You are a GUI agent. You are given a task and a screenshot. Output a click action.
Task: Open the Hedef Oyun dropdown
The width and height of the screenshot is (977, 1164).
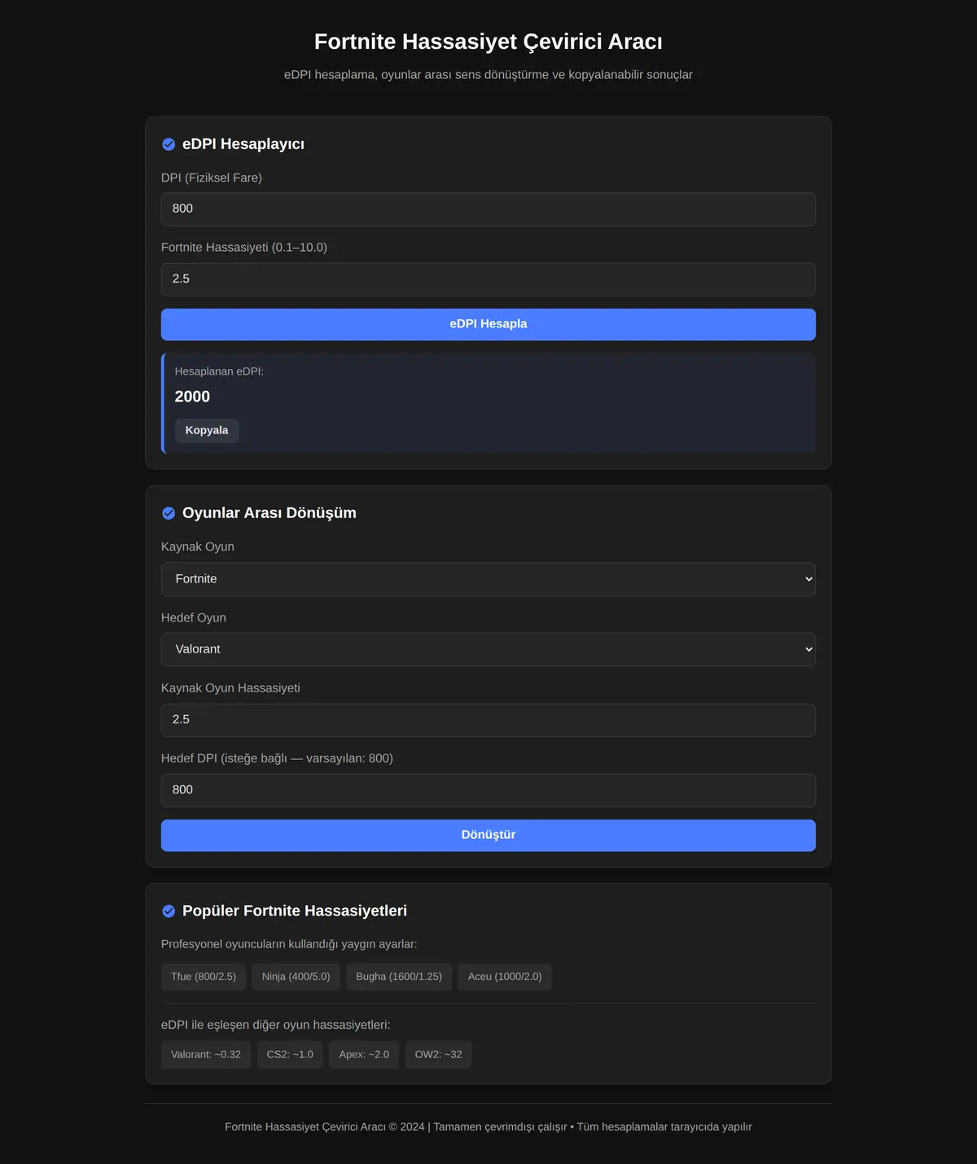(x=488, y=649)
